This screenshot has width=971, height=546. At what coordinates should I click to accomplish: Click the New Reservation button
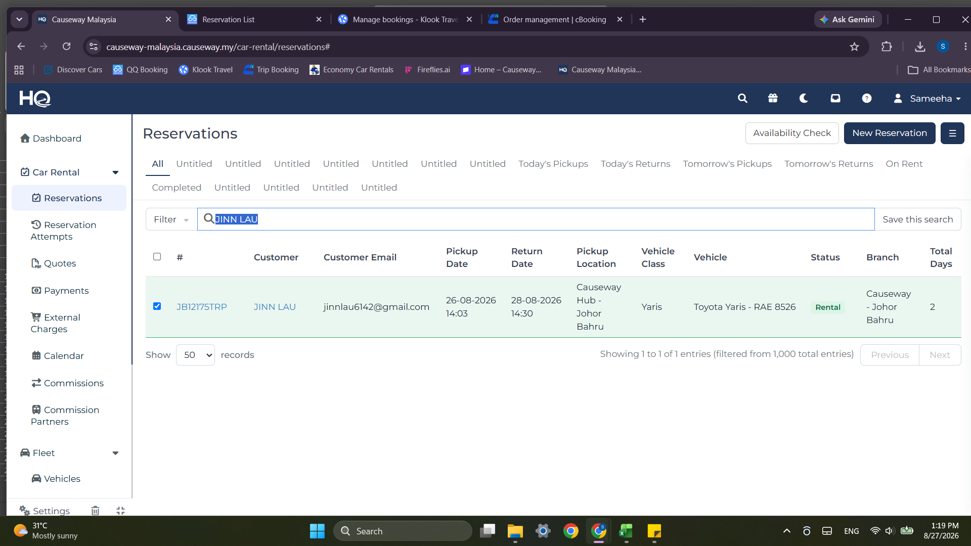click(x=890, y=133)
